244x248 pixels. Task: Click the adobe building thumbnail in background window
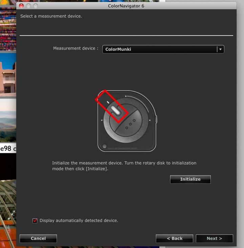pyautogui.click(x=8, y=75)
